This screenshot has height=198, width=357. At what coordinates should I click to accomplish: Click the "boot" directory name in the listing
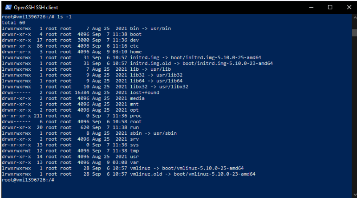[135, 34]
